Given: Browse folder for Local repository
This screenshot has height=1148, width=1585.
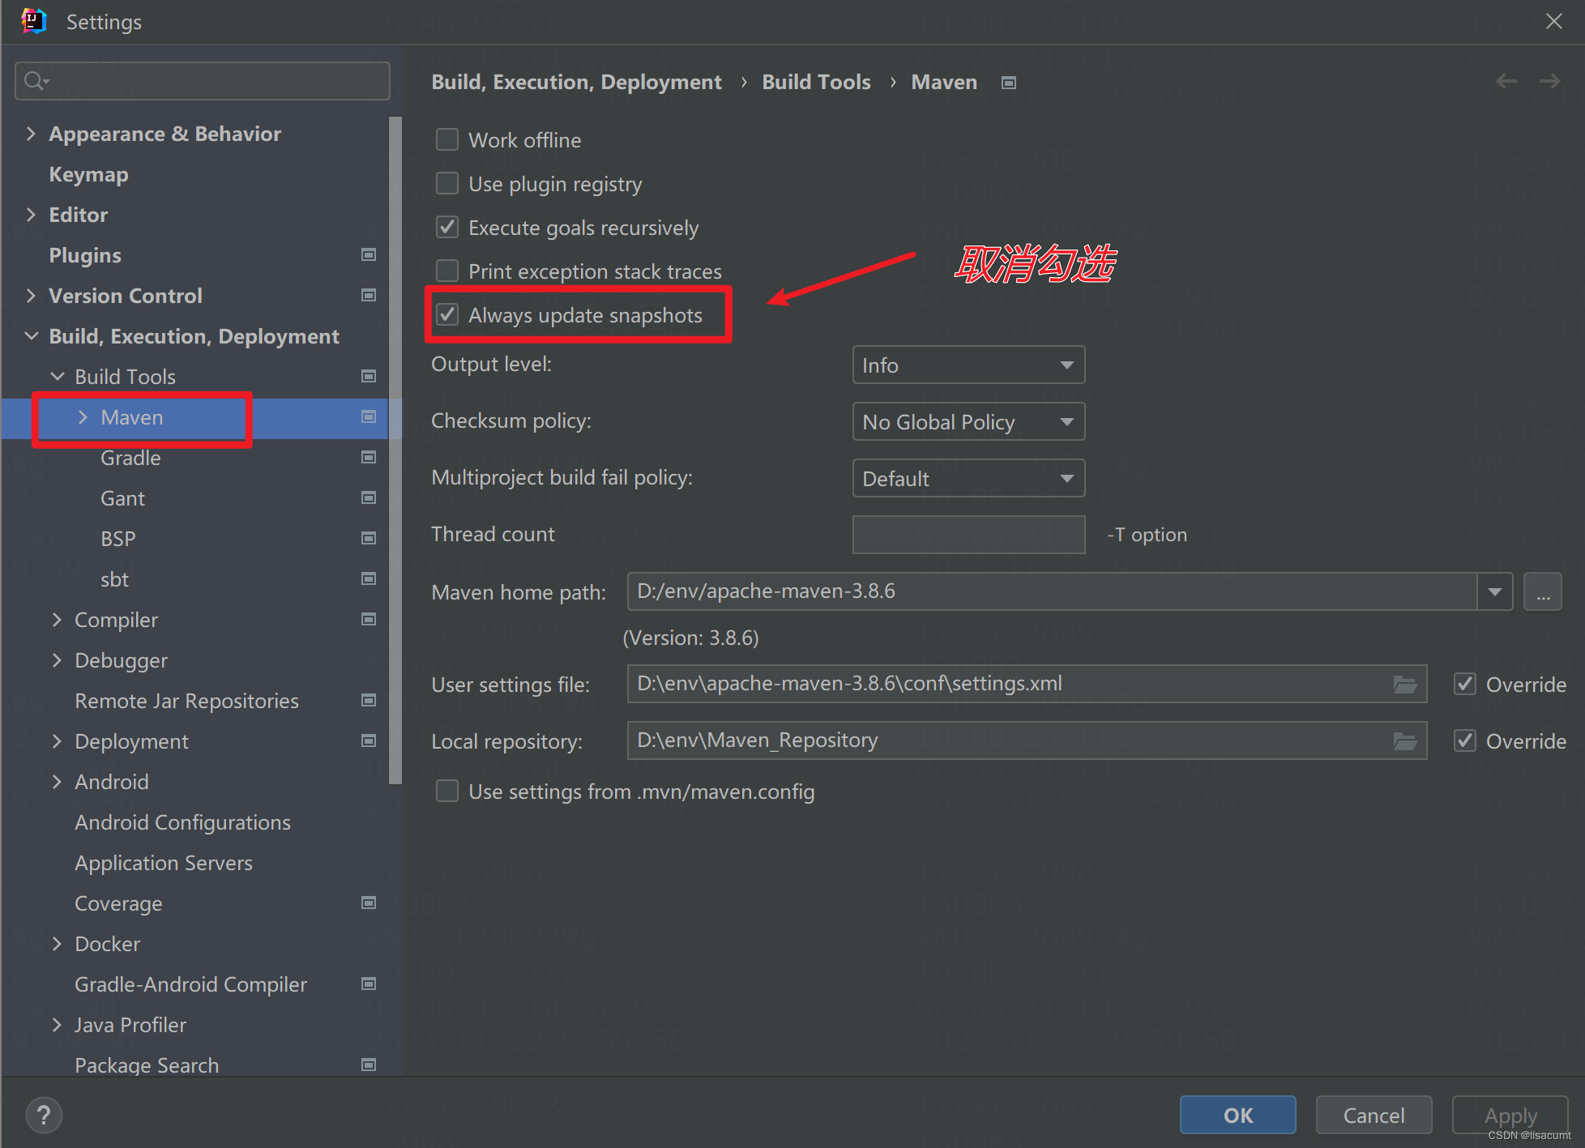Looking at the screenshot, I should tap(1405, 741).
